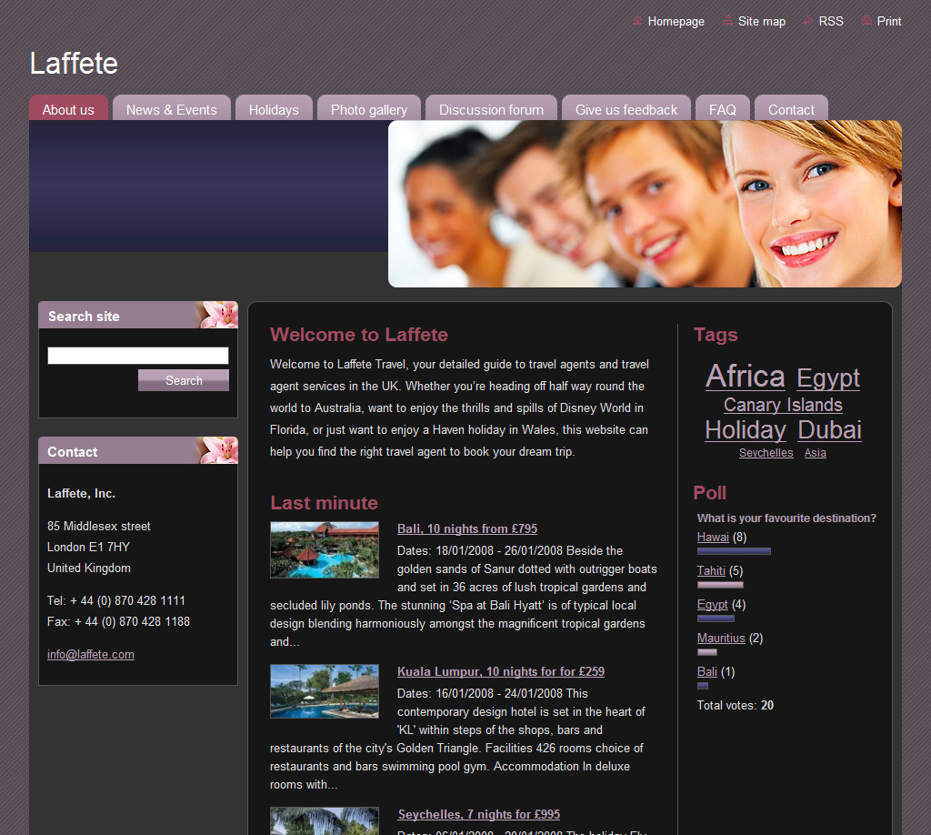The height and width of the screenshot is (835, 931).
Task: Click the Print icon
Action: [866, 21]
